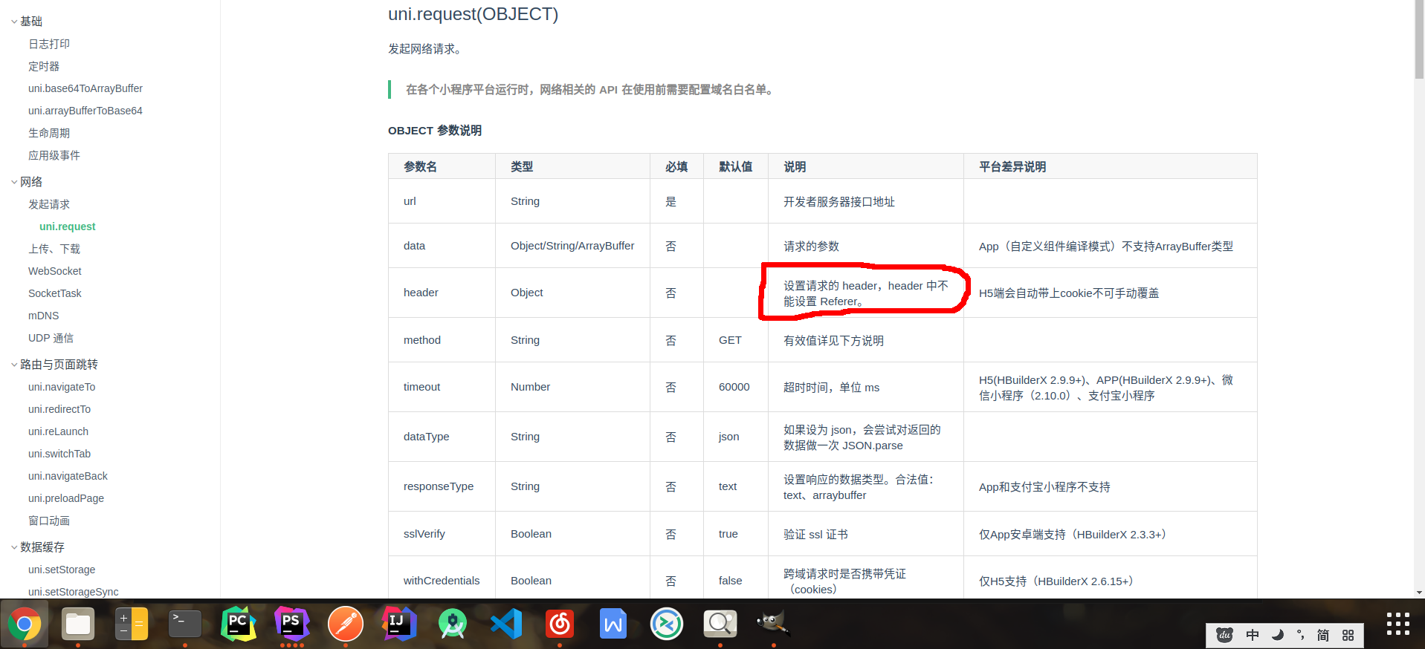Toggle the punctuation mode icon in IME bar
This screenshot has width=1425, height=649.
tap(1301, 635)
